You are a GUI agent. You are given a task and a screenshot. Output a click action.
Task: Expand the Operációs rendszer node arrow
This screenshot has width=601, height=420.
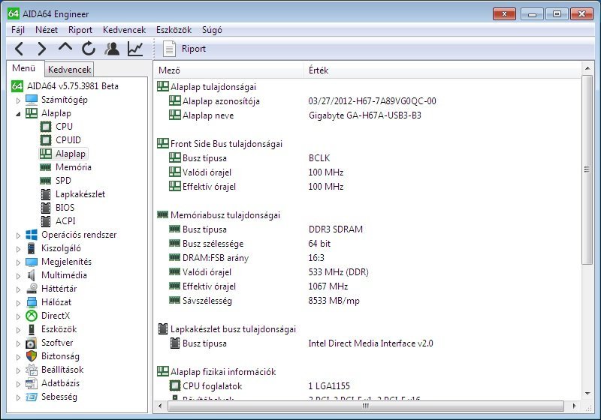18,235
